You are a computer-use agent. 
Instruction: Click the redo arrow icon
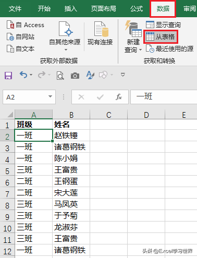click(x=42, y=75)
